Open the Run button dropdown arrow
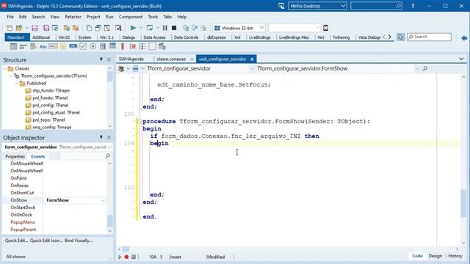 141,28
